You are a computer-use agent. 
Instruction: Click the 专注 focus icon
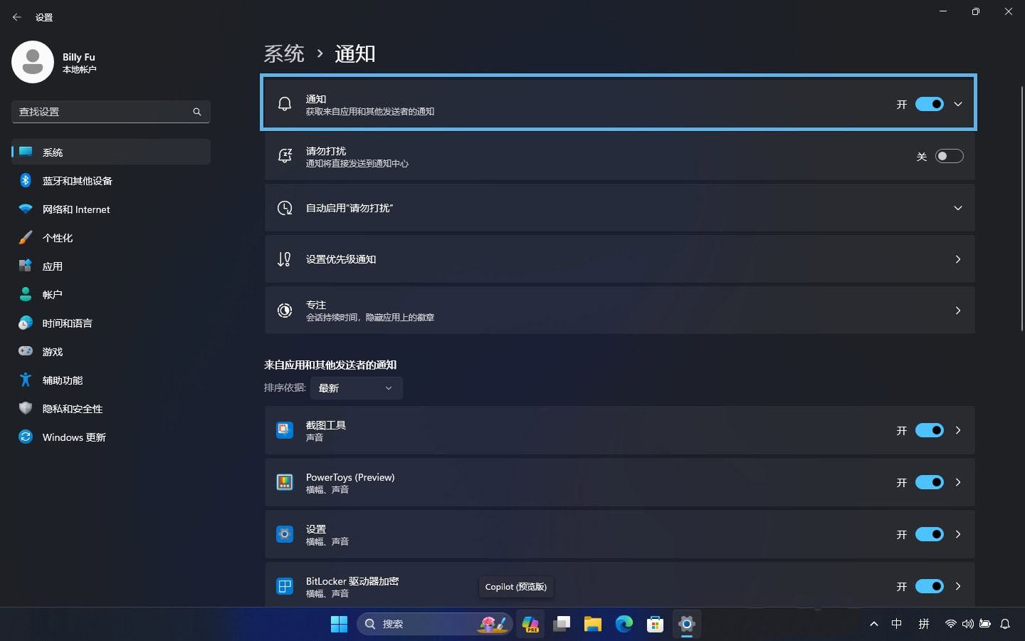click(285, 311)
